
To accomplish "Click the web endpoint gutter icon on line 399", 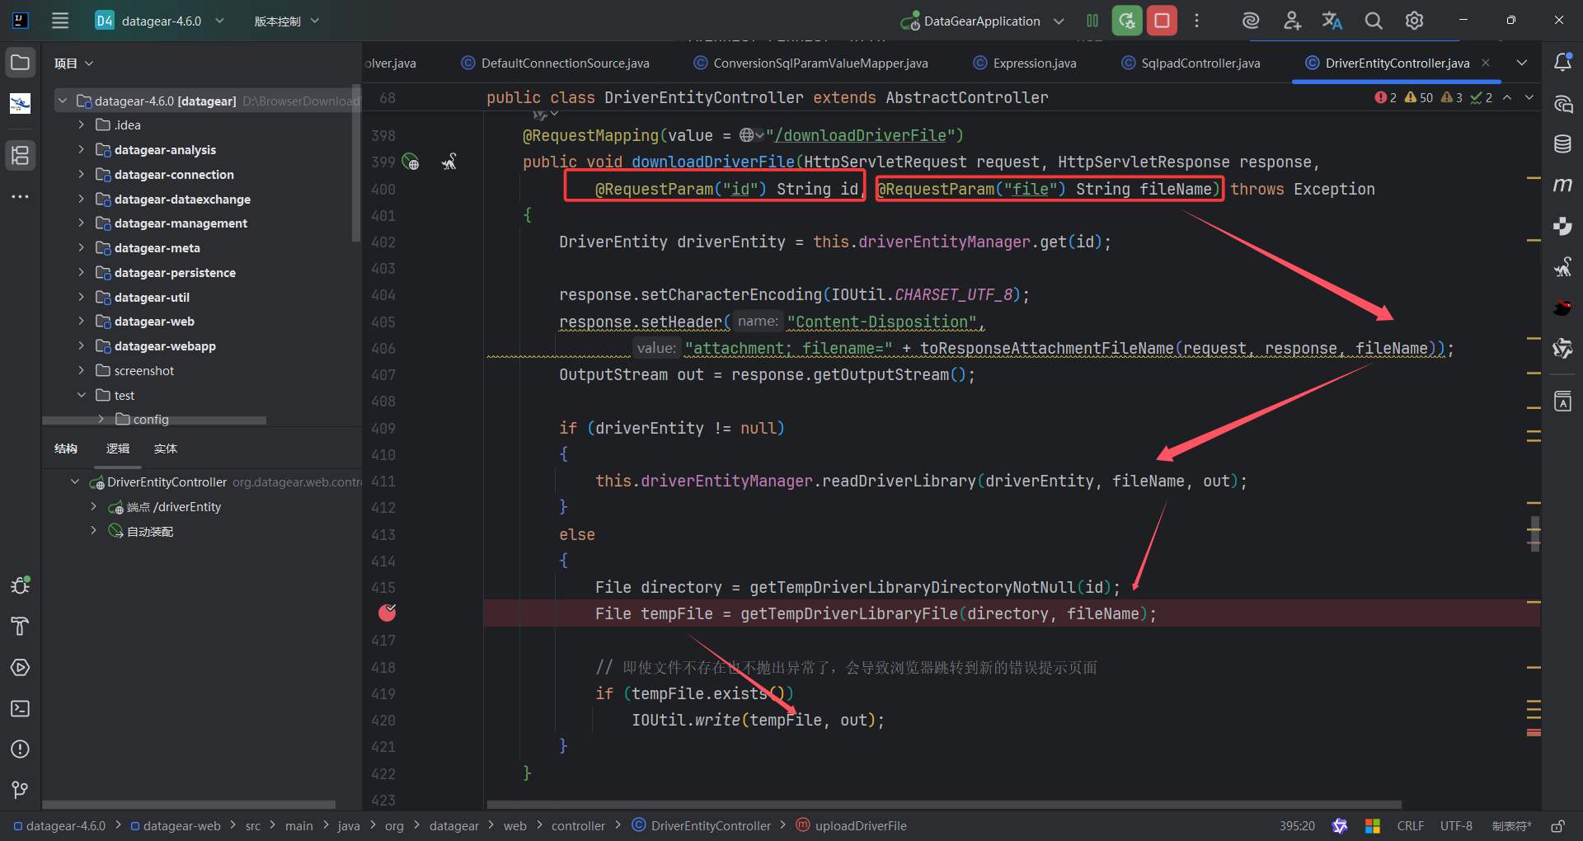I will [411, 162].
